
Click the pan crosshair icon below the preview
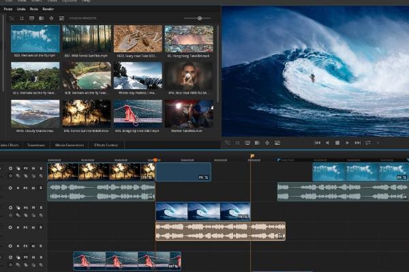point(267,143)
